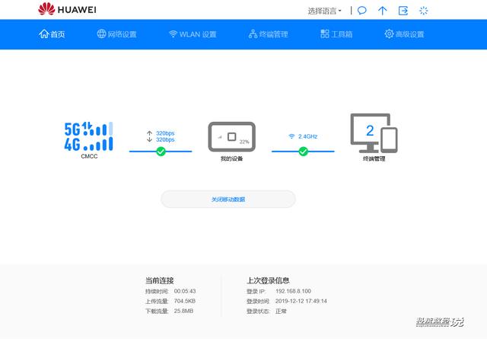Expand the language selection dropdown
Viewport: 487px width, 339px height.
pos(325,11)
